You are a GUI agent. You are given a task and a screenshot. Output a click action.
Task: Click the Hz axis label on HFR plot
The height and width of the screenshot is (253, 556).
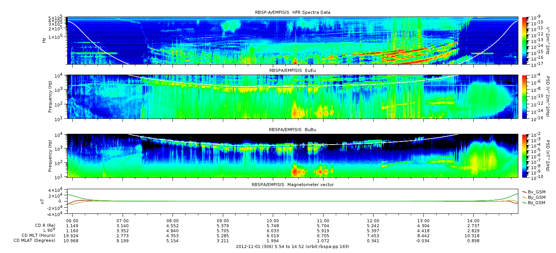point(44,40)
